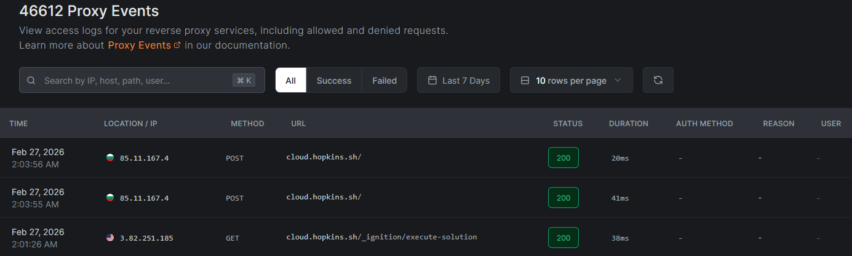Select the All filter toggle

click(290, 81)
